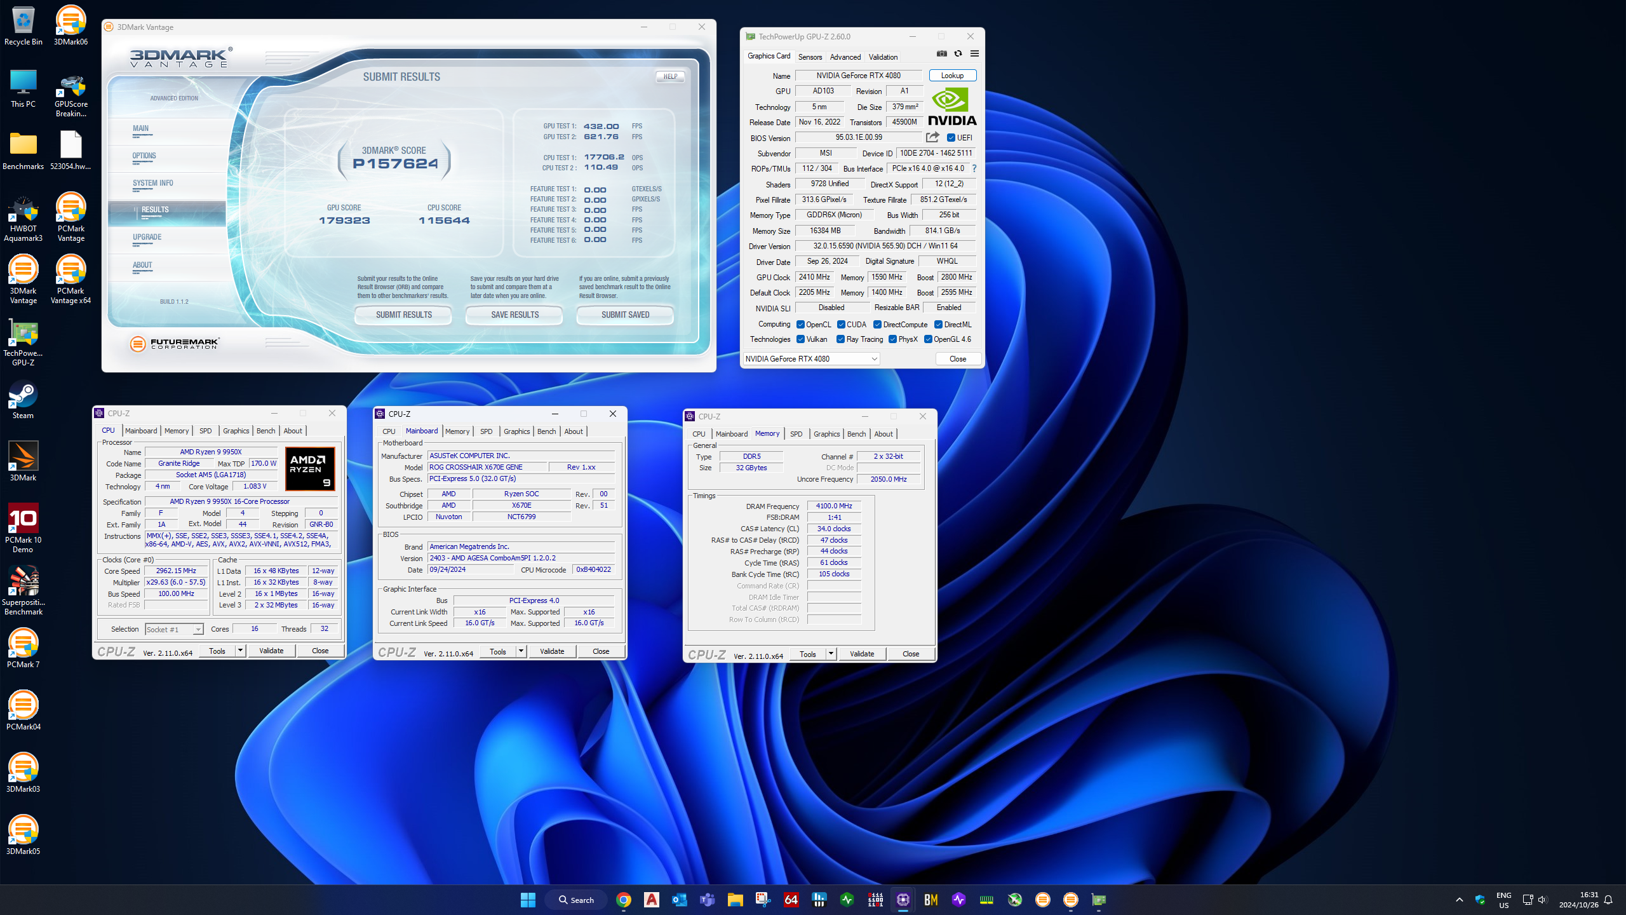The height and width of the screenshot is (915, 1626).
Task: Open the Steam desktop shortcut
Action: pyautogui.click(x=24, y=400)
